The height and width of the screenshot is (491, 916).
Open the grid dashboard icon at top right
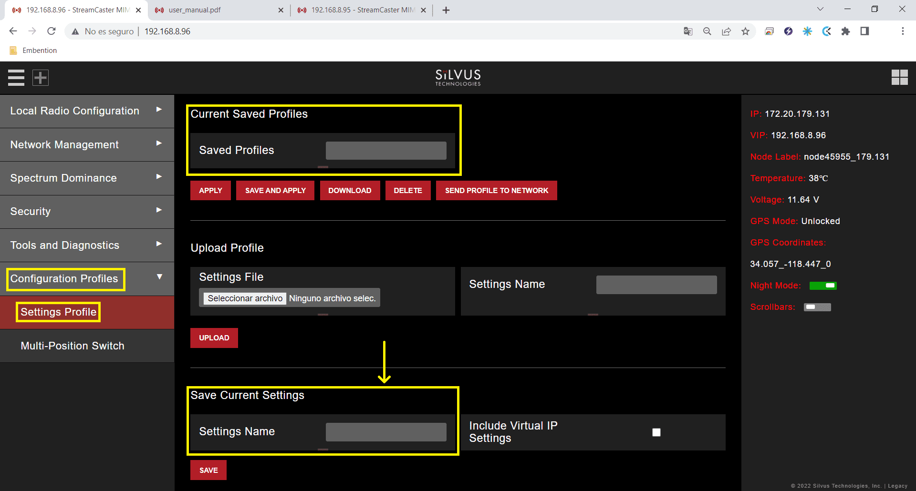[x=899, y=78]
